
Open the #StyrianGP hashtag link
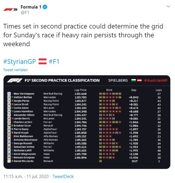pos(19,61)
